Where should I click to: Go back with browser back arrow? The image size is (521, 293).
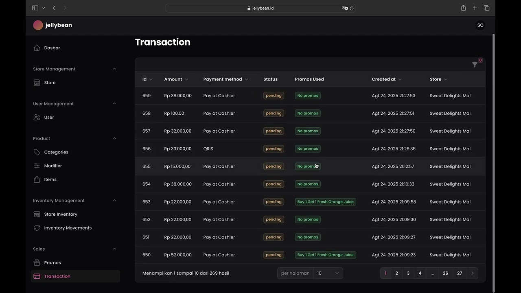[x=54, y=8]
